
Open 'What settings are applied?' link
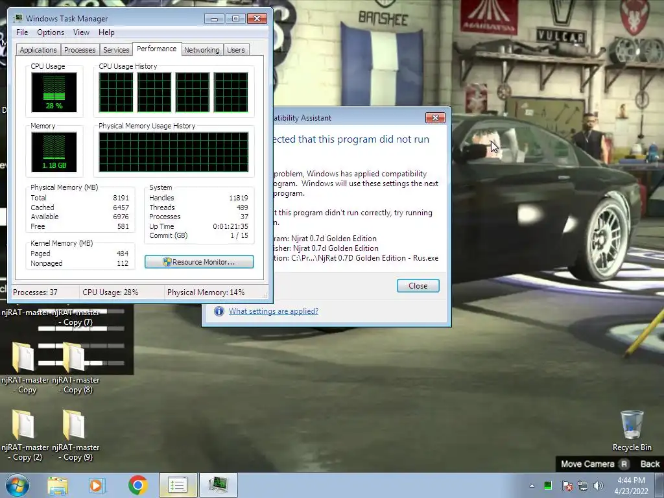(x=274, y=311)
